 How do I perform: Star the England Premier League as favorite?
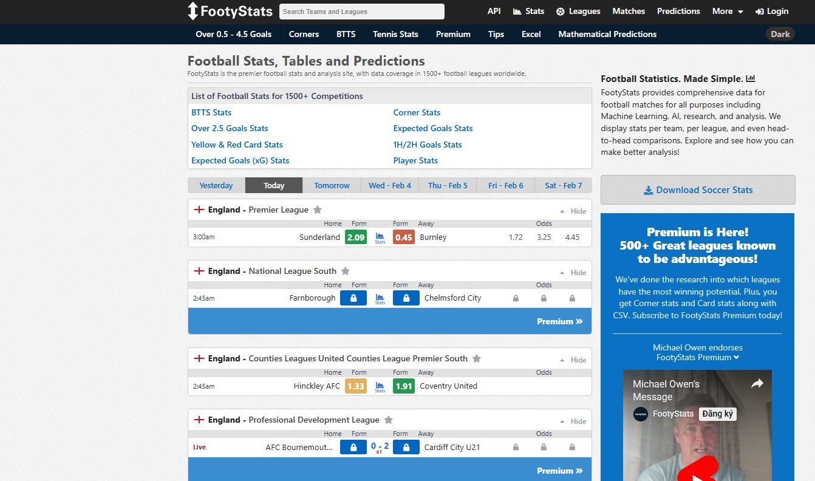(318, 210)
